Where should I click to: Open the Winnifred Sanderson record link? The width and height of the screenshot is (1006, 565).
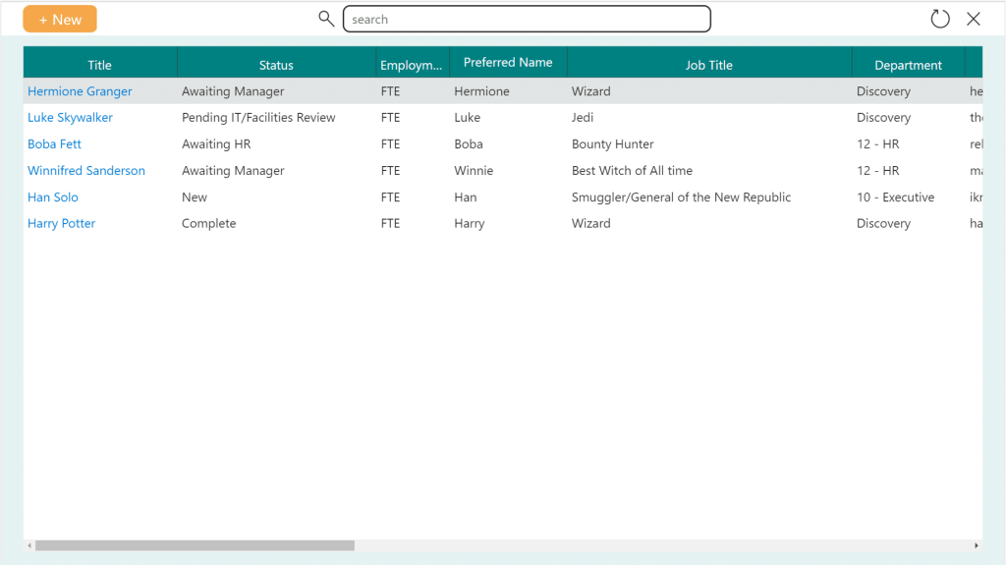pyautogui.click(x=86, y=171)
